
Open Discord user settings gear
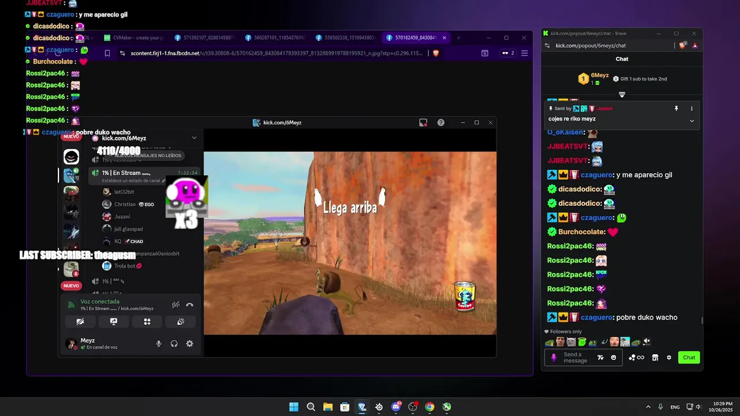pyautogui.click(x=190, y=344)
